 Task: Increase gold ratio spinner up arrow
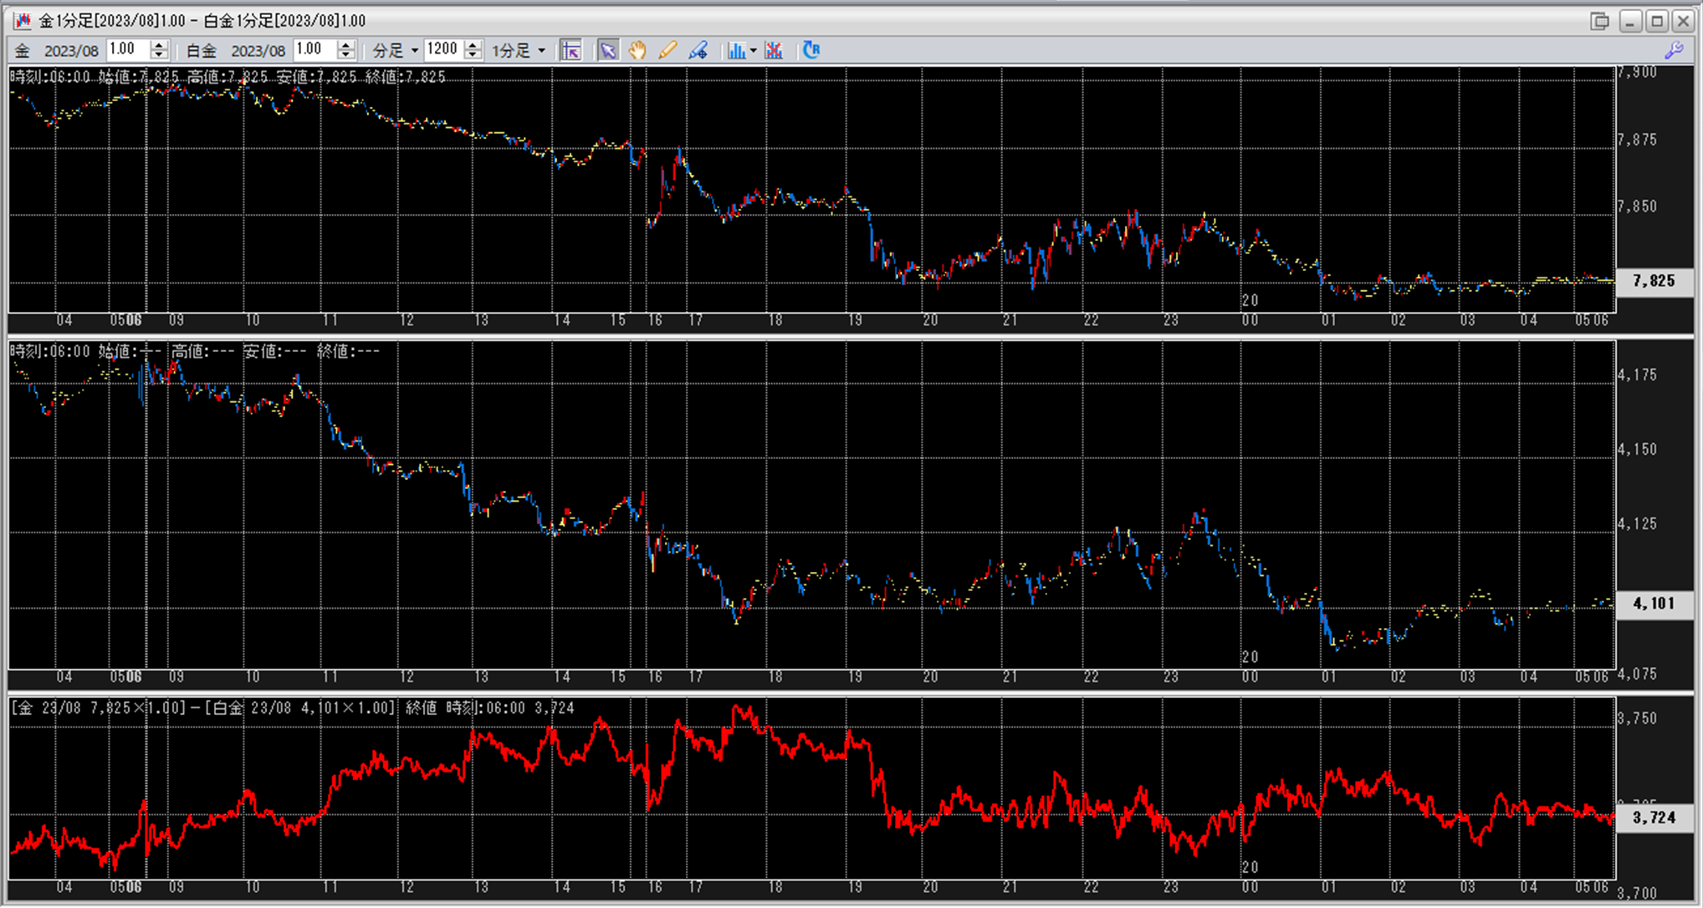click(159, 45)
